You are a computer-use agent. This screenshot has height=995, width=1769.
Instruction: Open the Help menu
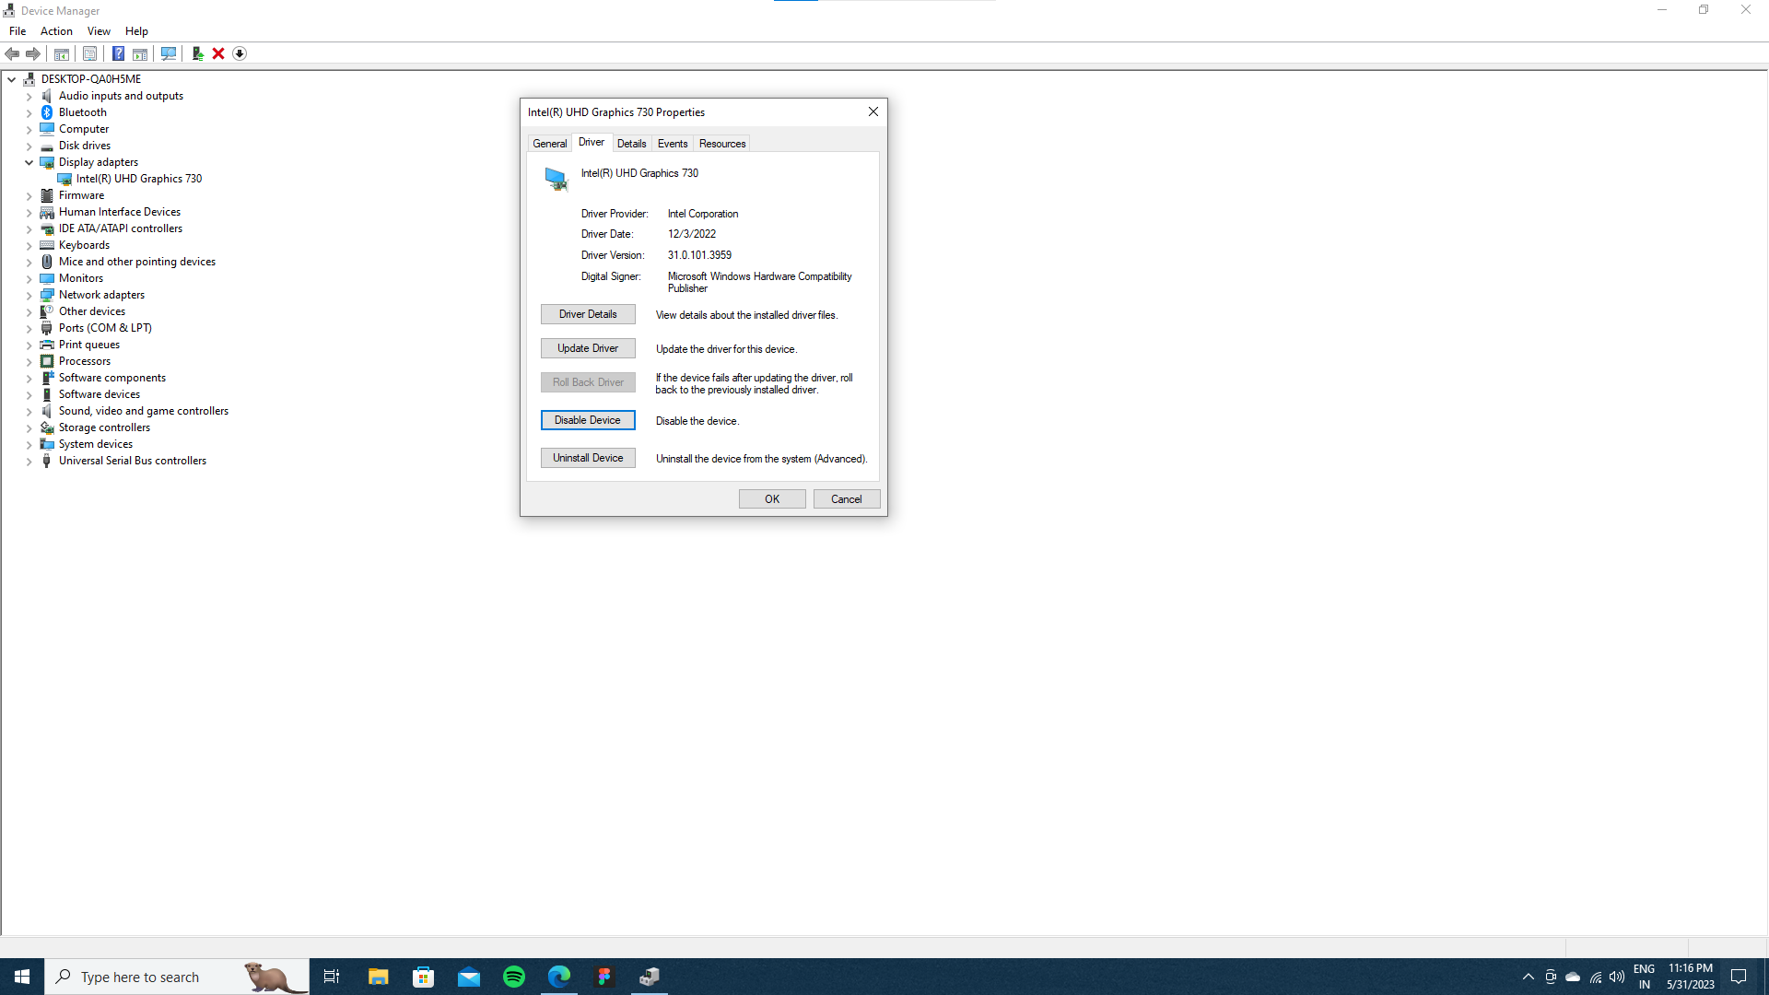coord(136,31)
